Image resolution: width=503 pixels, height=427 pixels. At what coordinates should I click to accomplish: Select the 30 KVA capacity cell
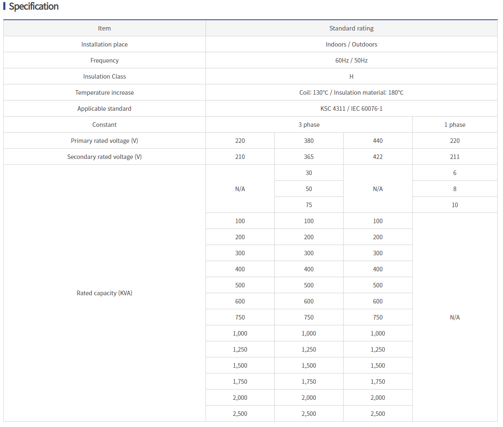coord(309,173)
